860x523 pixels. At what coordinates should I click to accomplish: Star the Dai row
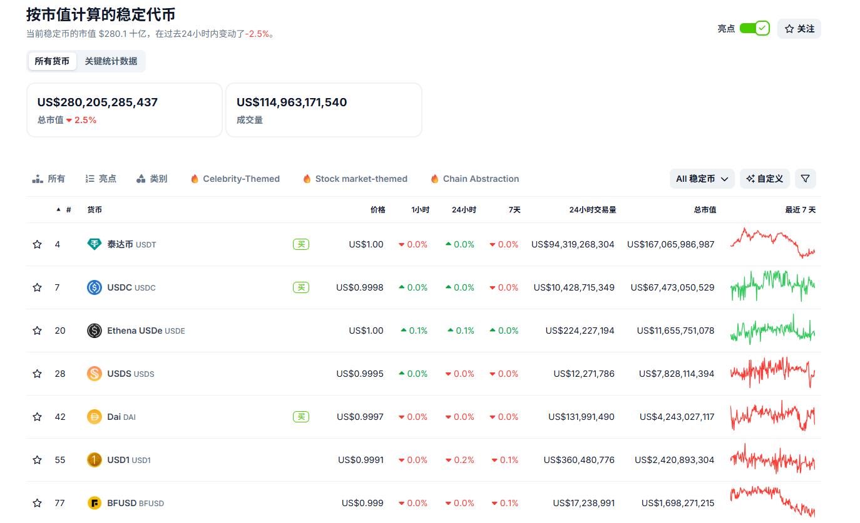37,417
